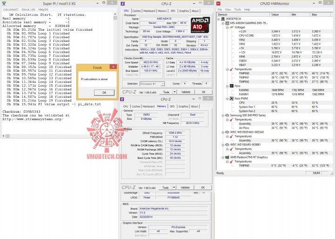The width and height of the screenshot is (335, 239).
Task: Open the View menu in HWMonitor
Action: 228,10
